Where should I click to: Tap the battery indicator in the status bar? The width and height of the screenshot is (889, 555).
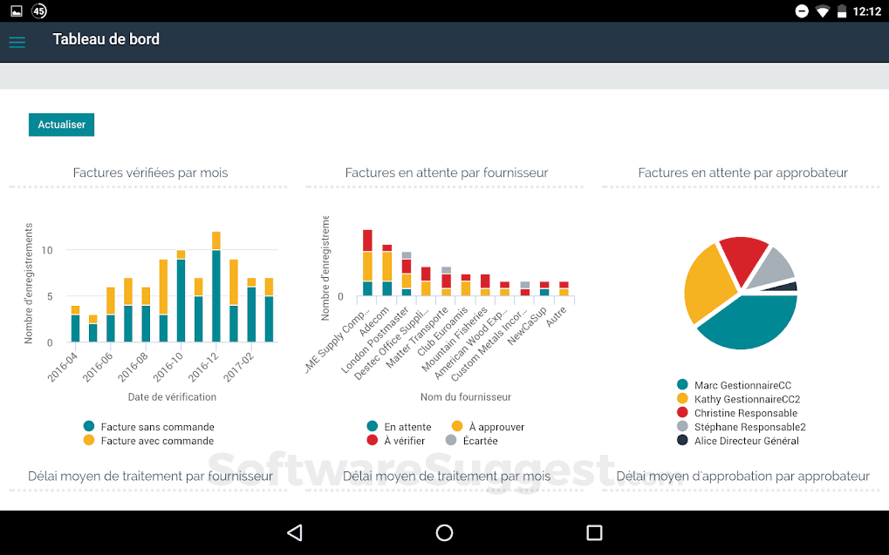coord(843,11)
